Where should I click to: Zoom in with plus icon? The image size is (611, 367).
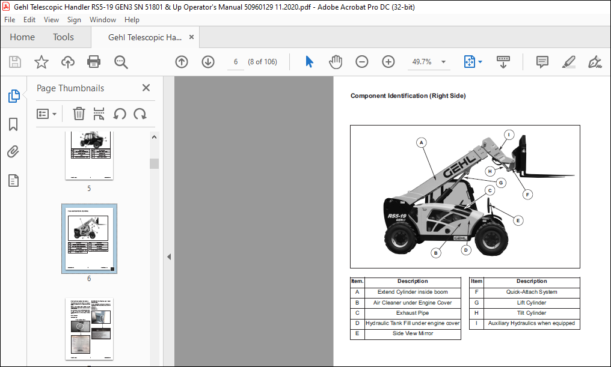tap(388, 62)
